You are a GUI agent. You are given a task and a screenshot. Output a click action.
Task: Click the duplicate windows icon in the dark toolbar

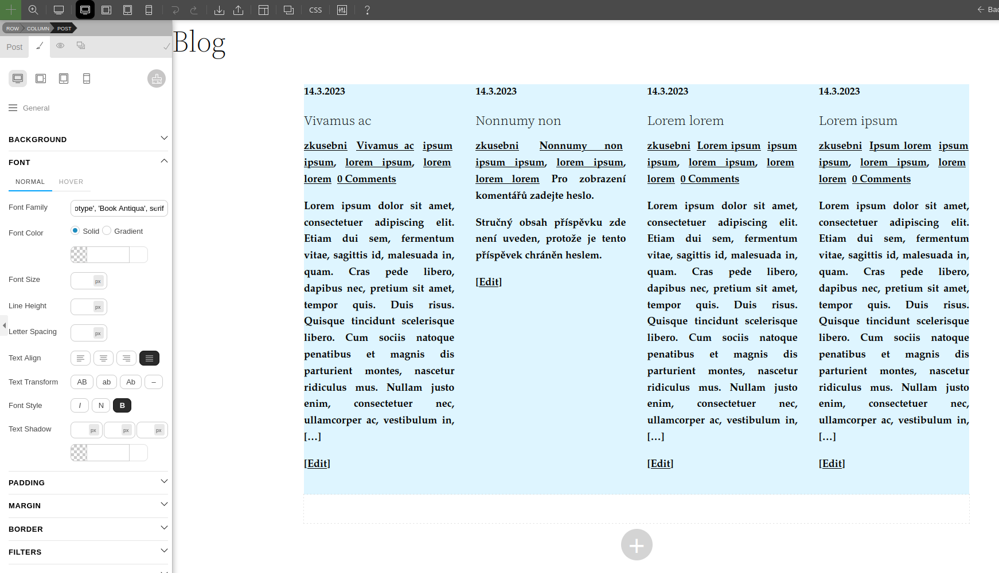[x=288, y=10]
